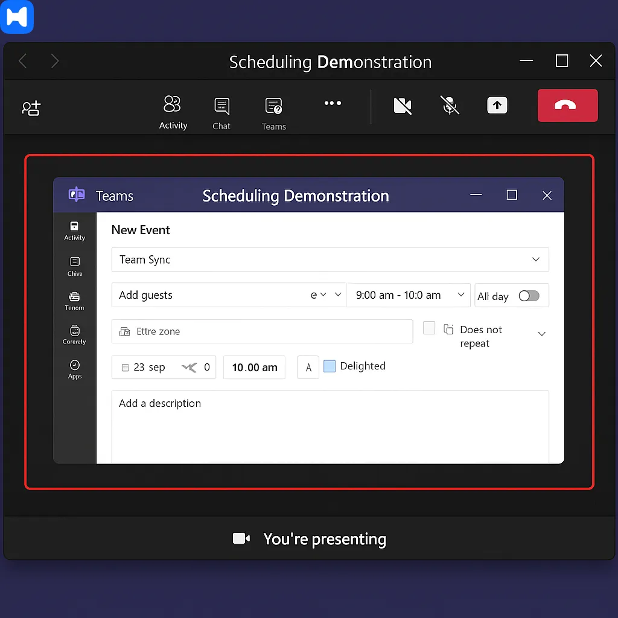Minimize the inner Teams window
This screenshot has height=618, width=618.
coord(476,195)
